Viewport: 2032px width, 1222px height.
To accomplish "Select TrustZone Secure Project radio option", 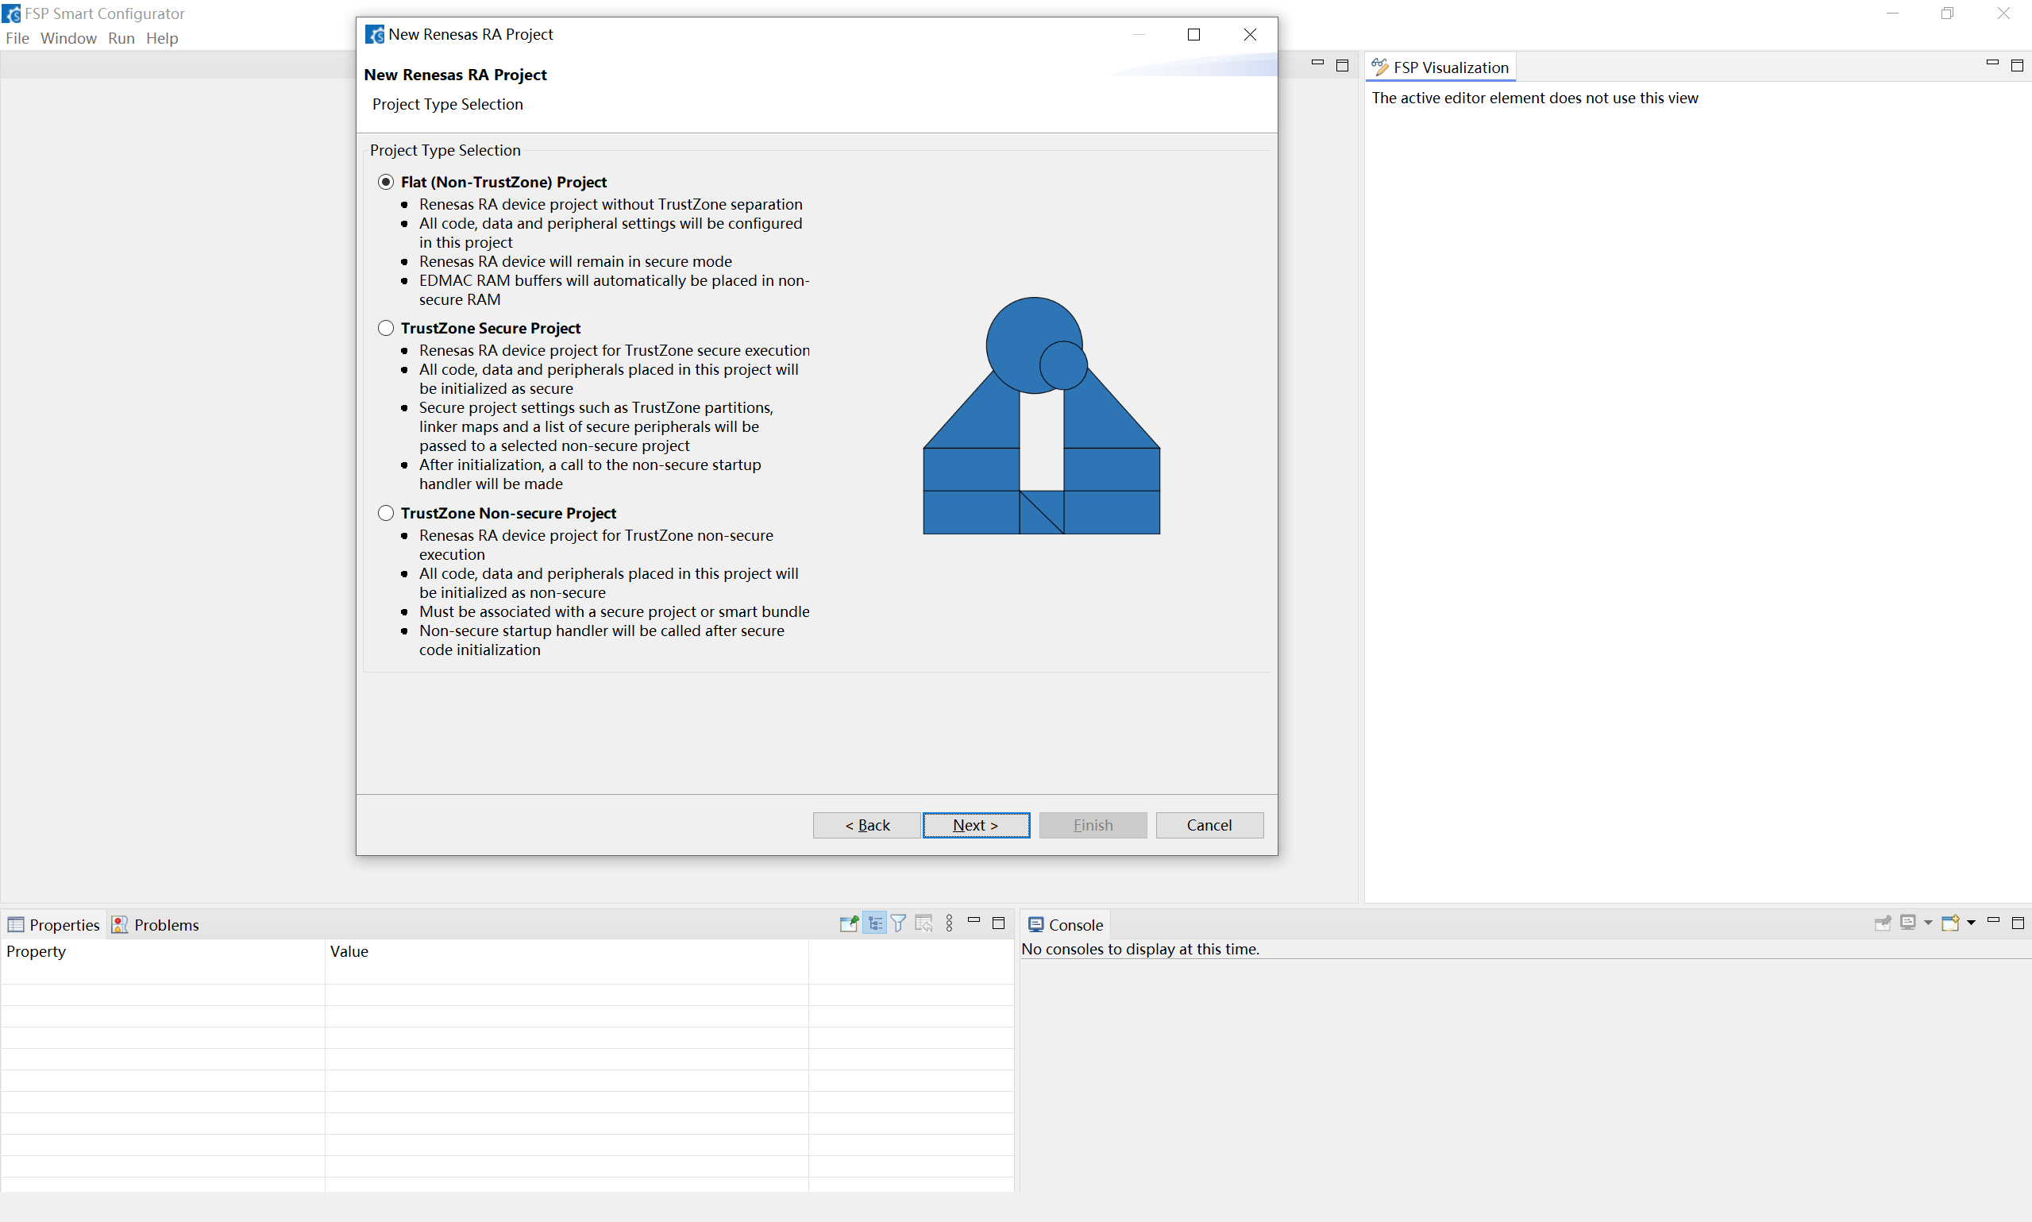I will point(385,328).
